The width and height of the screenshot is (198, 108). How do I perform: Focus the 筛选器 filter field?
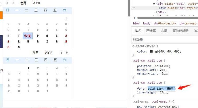point(165,39)
